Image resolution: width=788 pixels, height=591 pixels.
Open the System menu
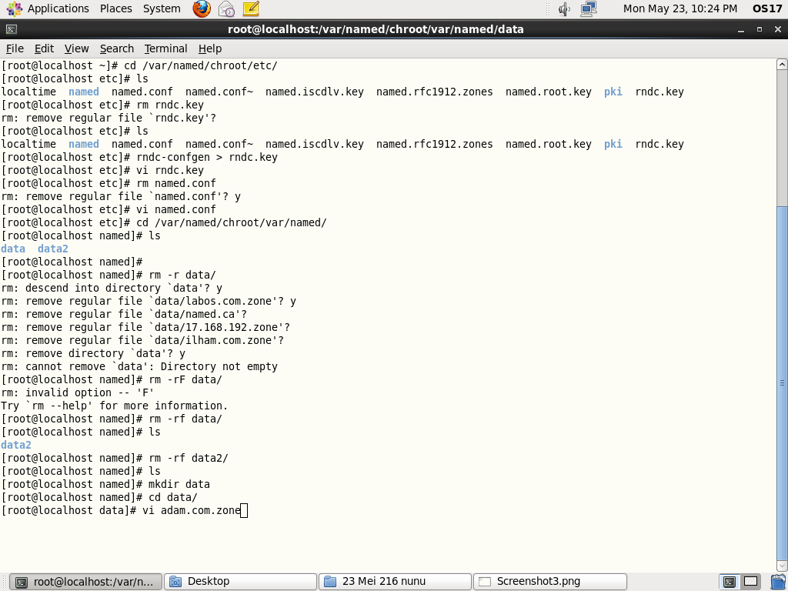[x=161, y=8]
